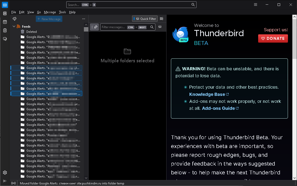Select folder Google Alerts. "1
Screen dimensions: 297x186
pos(46,42)
